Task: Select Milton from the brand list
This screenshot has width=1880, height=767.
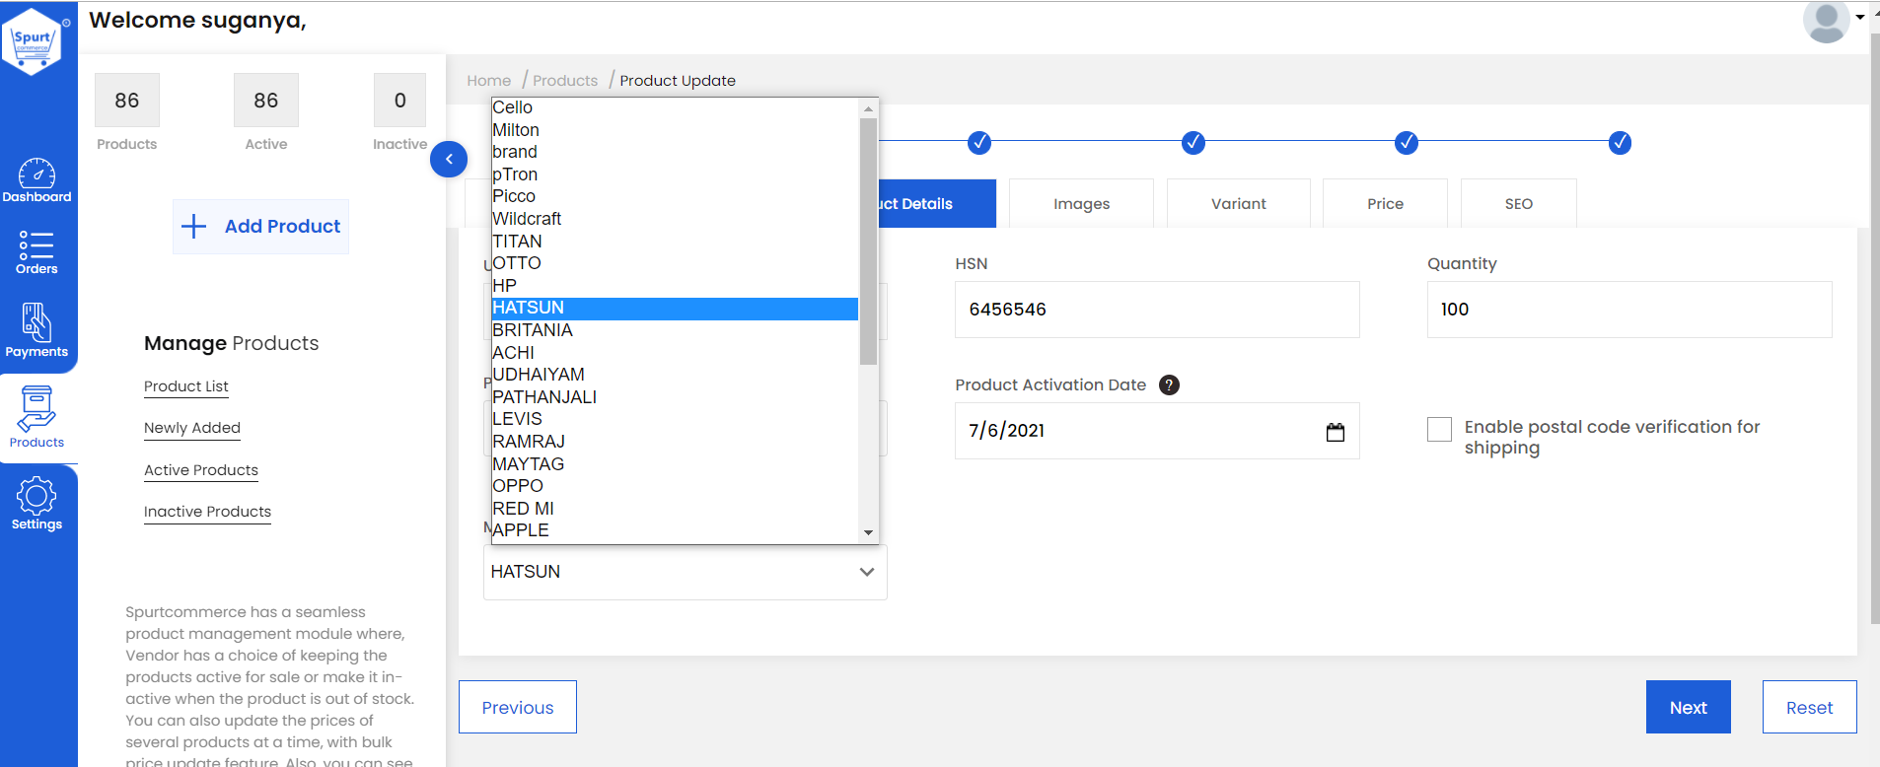Action: coord(675,130)
